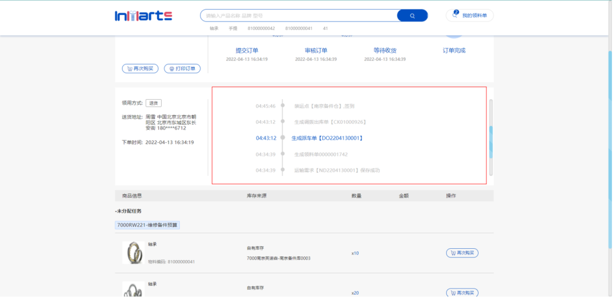Click 再次购买 in the x10 row
613x297 pixels.
(462, 253)
